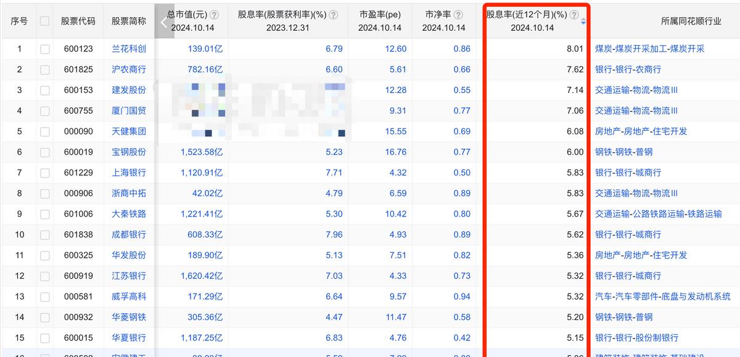740x357 pixels.
Task: Open stock name link 沪农商行
Action: point(129,70)
